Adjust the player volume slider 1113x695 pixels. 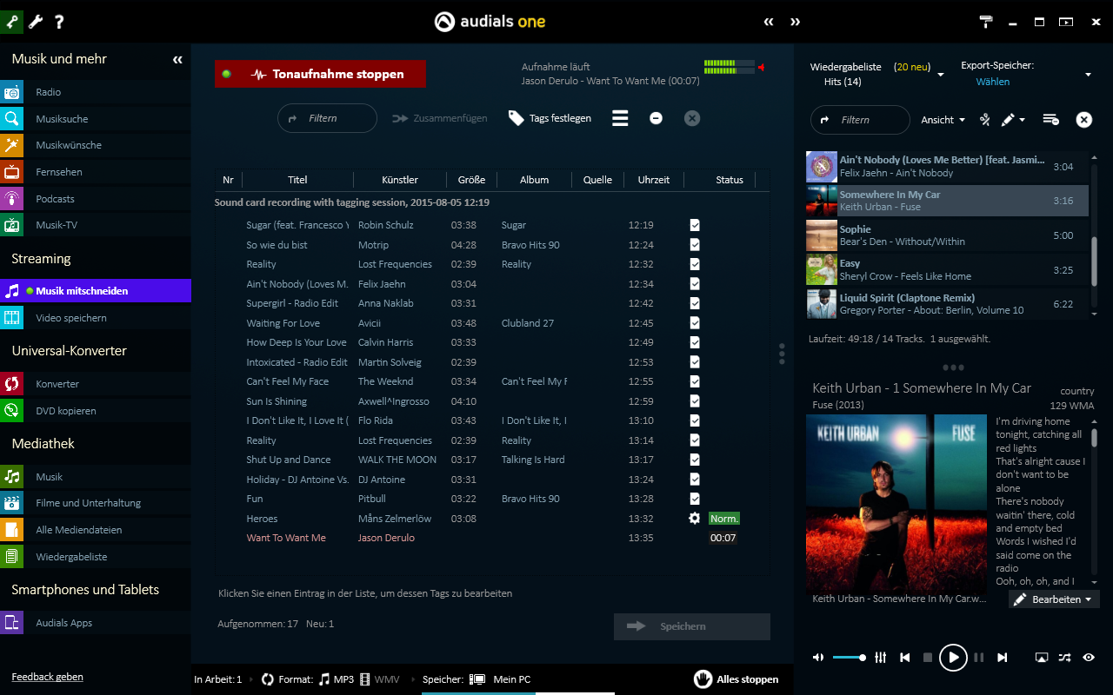(x=849, y=658)
